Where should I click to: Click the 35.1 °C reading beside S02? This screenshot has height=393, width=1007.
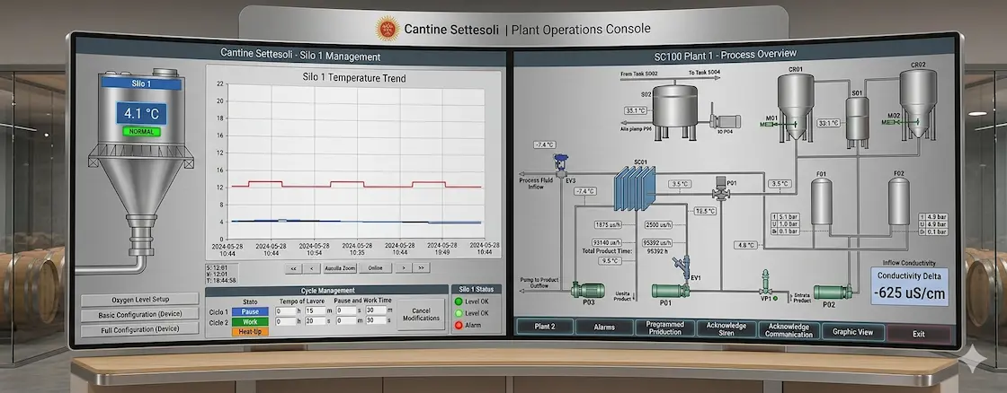(637, 110)
